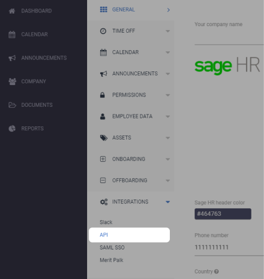Screen dimensions: 264x279
Task: Click the Integrations gears icon
Action: click(x=104, y=202)
